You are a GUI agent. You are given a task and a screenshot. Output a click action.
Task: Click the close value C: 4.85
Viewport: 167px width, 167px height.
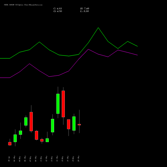(58, 9)
